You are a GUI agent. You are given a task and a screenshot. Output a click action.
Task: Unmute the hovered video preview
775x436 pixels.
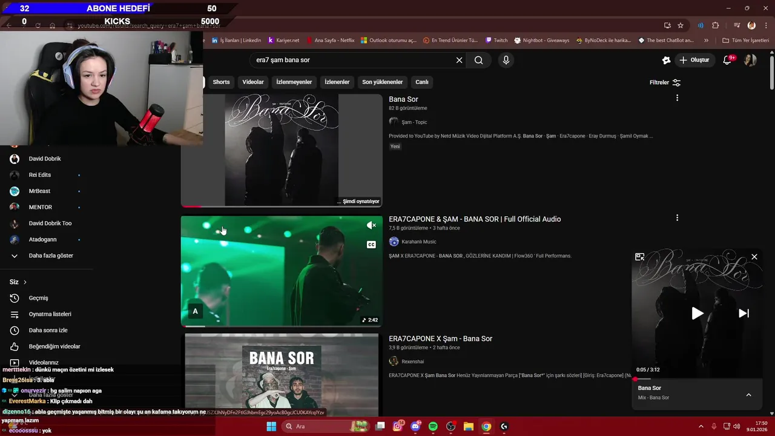coord(371,225)
